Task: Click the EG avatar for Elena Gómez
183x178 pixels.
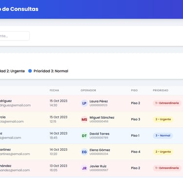Action: point(84,152)
